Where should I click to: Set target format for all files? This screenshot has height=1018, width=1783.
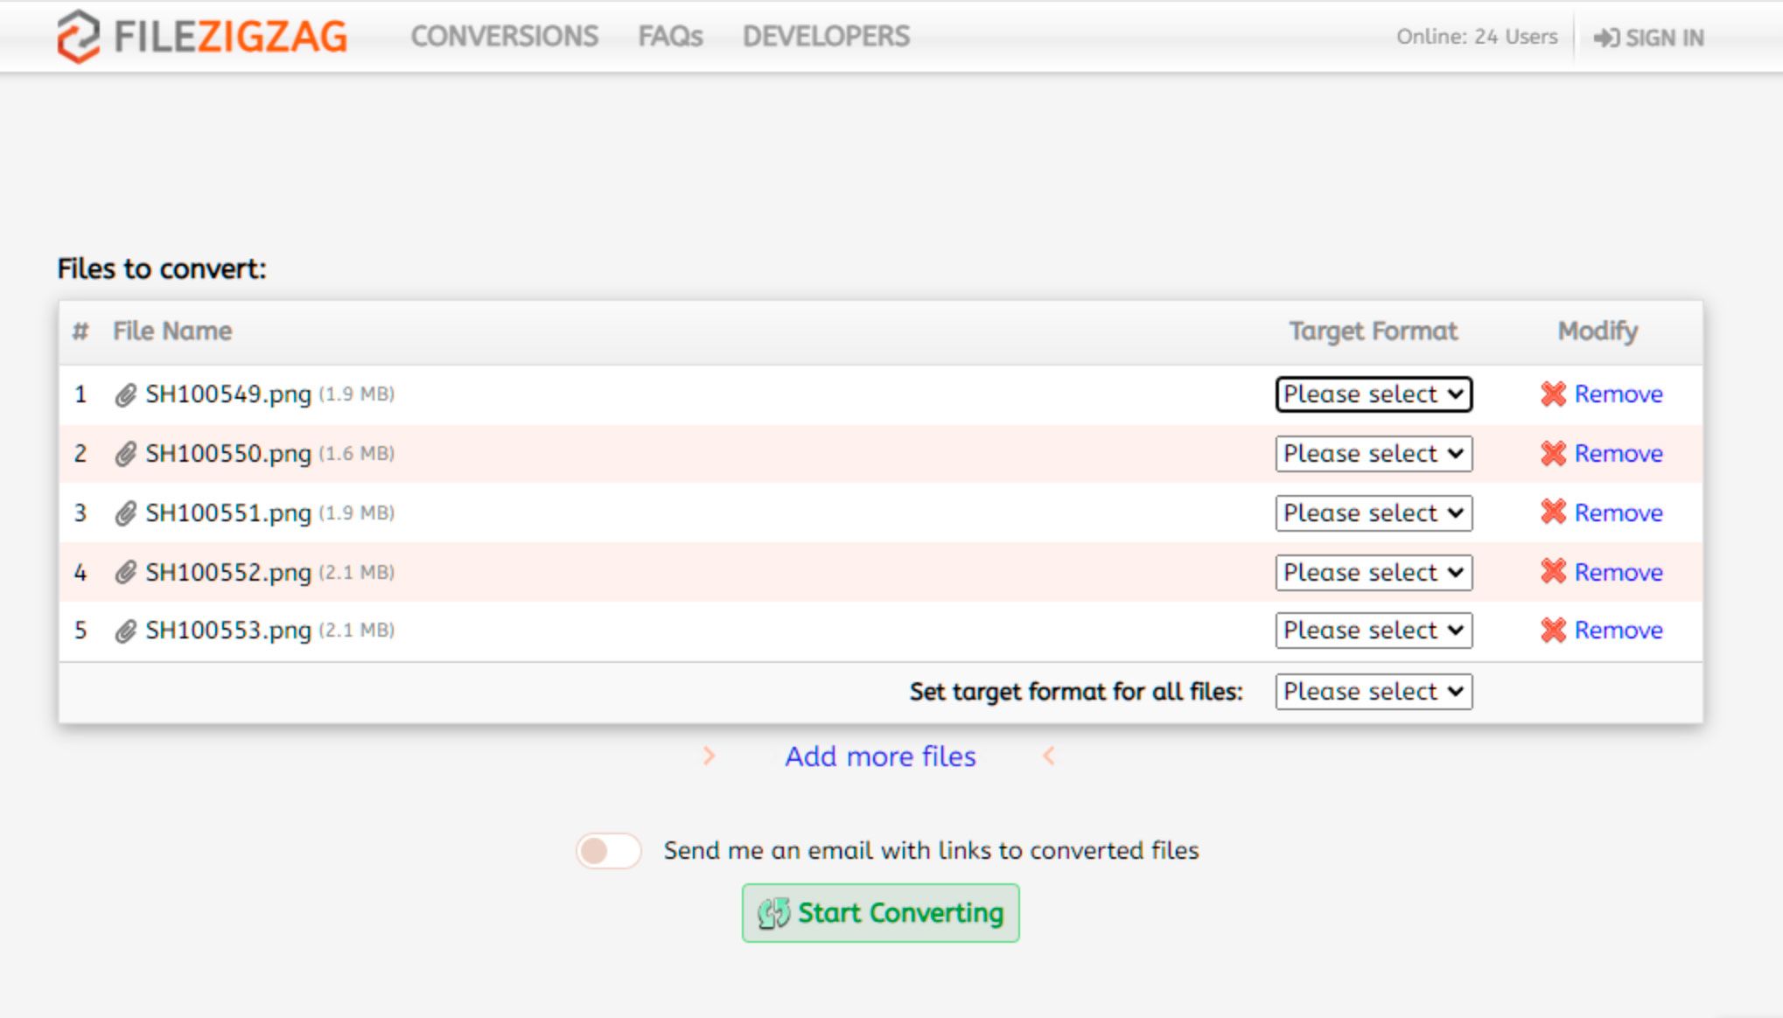click(1373, 690)
